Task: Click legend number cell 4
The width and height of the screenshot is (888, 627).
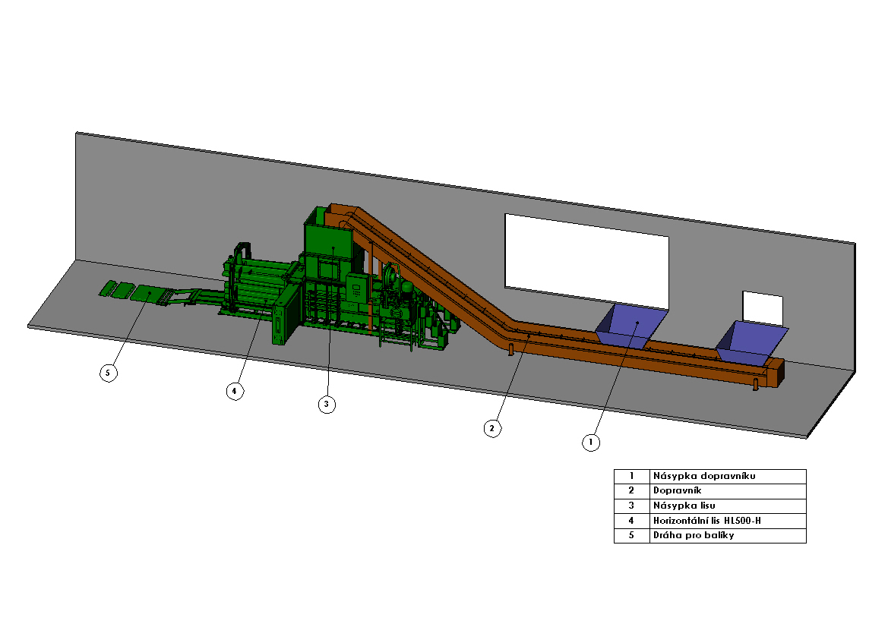Action: point(631,521)
